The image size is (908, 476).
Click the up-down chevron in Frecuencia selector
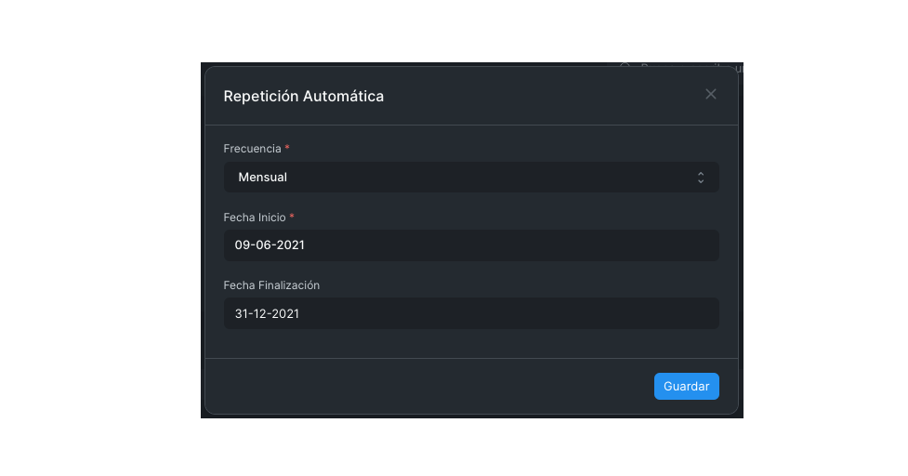(x=701, y=178)
